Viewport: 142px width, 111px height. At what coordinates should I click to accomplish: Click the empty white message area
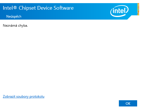coord(71,59)
